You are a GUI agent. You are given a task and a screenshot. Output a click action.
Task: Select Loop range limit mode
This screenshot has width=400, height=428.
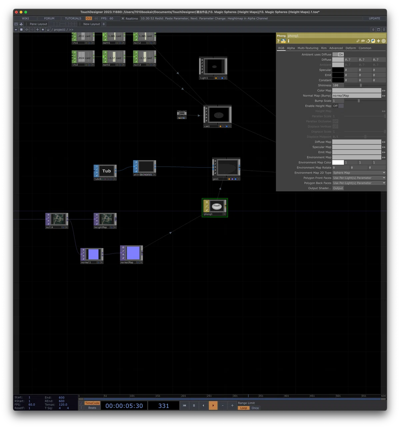244,408
